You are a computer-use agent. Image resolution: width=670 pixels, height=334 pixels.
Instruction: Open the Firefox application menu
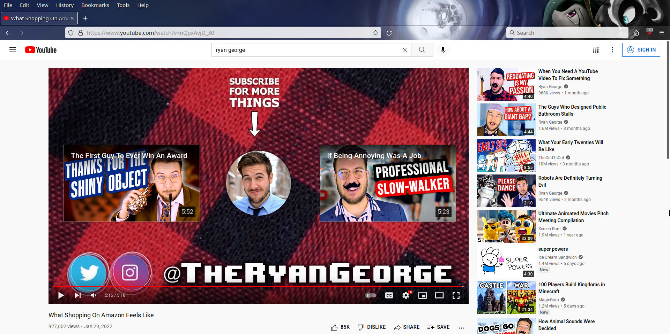click(x=662, y=33)
